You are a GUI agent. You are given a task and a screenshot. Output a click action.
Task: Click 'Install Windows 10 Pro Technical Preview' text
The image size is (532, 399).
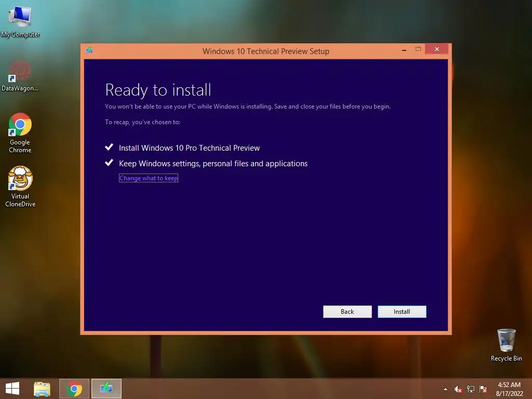(189, 148)
